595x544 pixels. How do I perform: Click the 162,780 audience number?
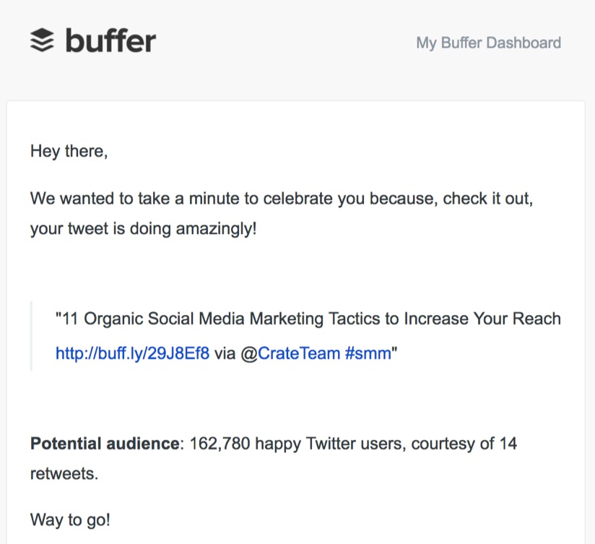coord(220,444)
